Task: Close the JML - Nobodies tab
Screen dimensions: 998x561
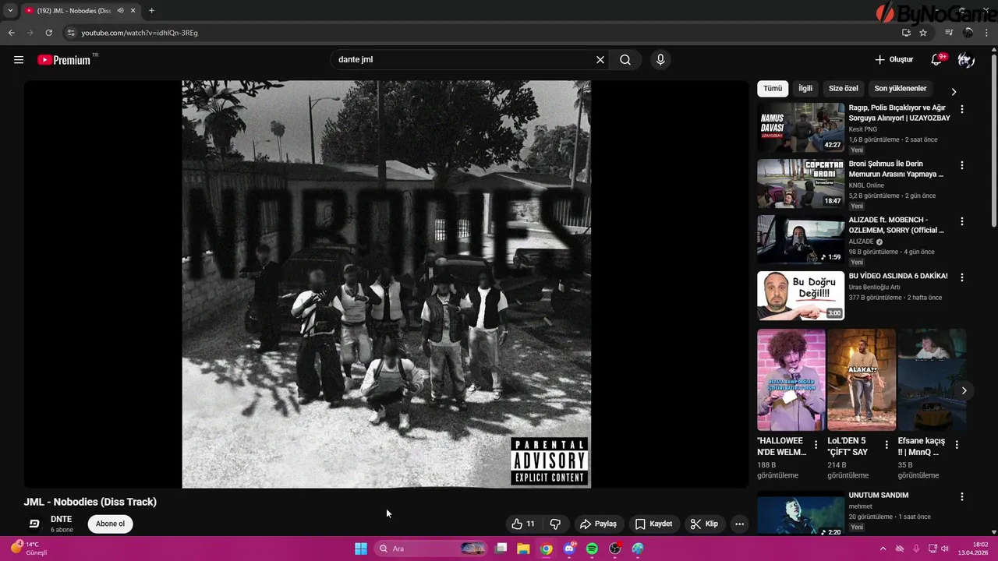Action: click(133, 11)
